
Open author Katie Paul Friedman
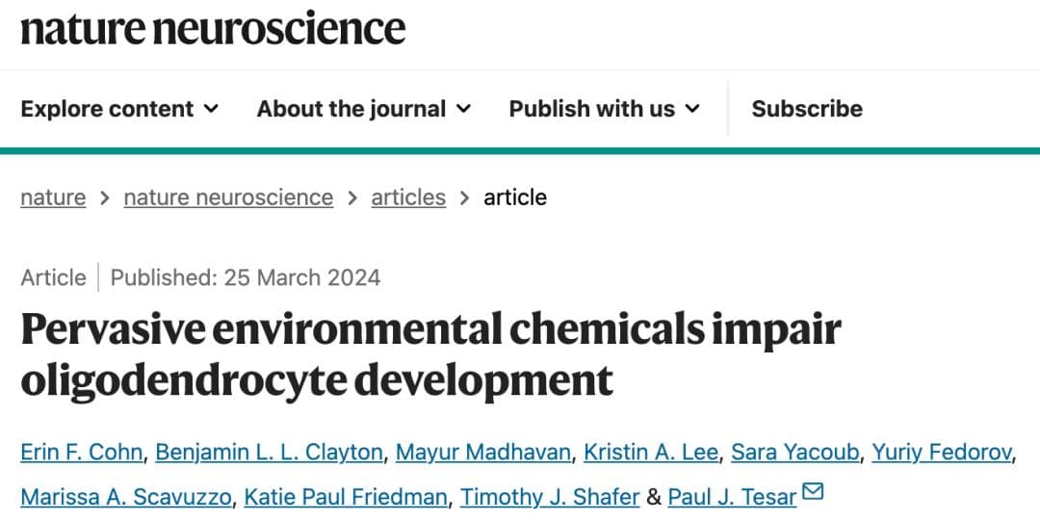pos(346,496)
